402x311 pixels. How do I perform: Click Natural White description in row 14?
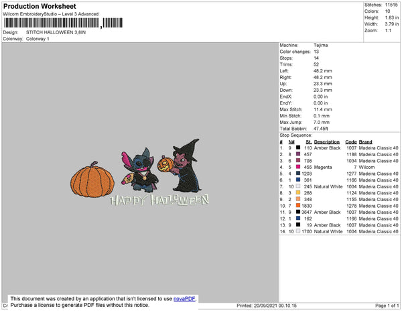[x=328, y=231]
